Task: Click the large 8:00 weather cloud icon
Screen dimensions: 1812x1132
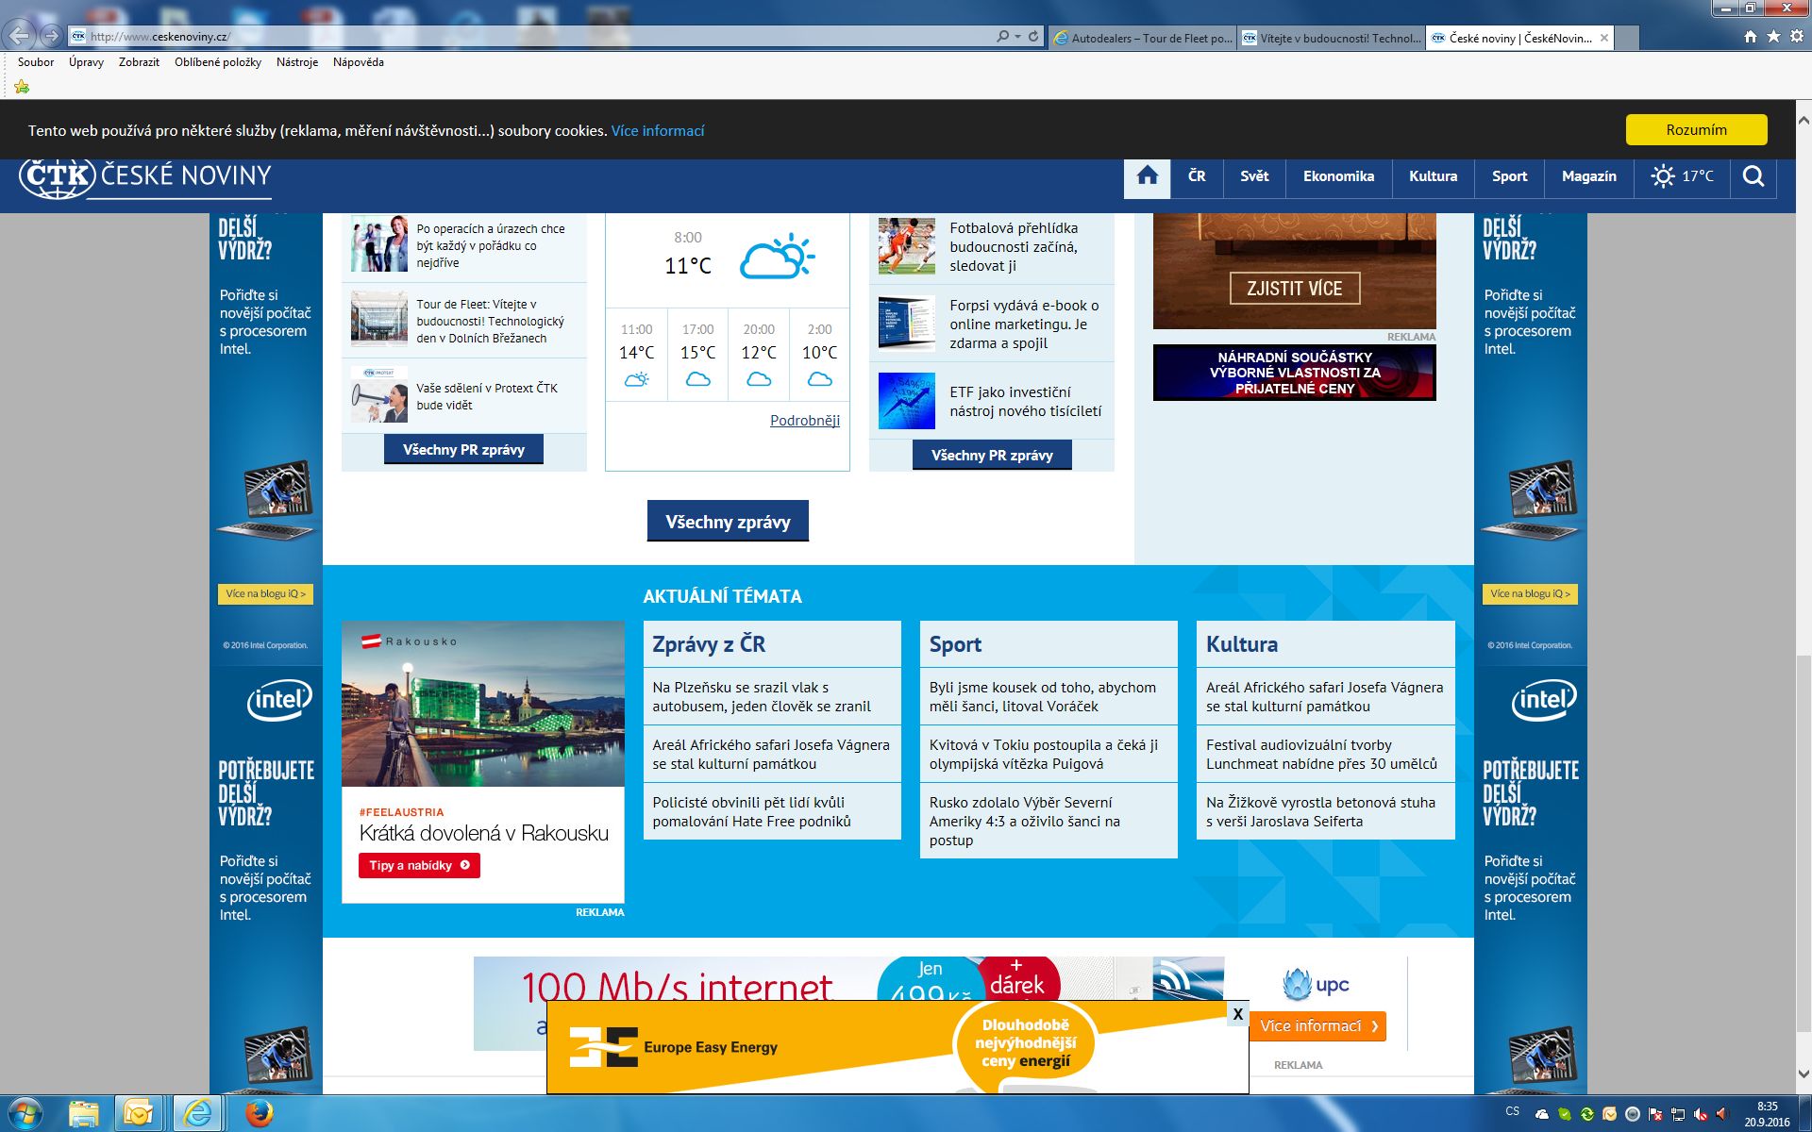Action: coord(777,256)
